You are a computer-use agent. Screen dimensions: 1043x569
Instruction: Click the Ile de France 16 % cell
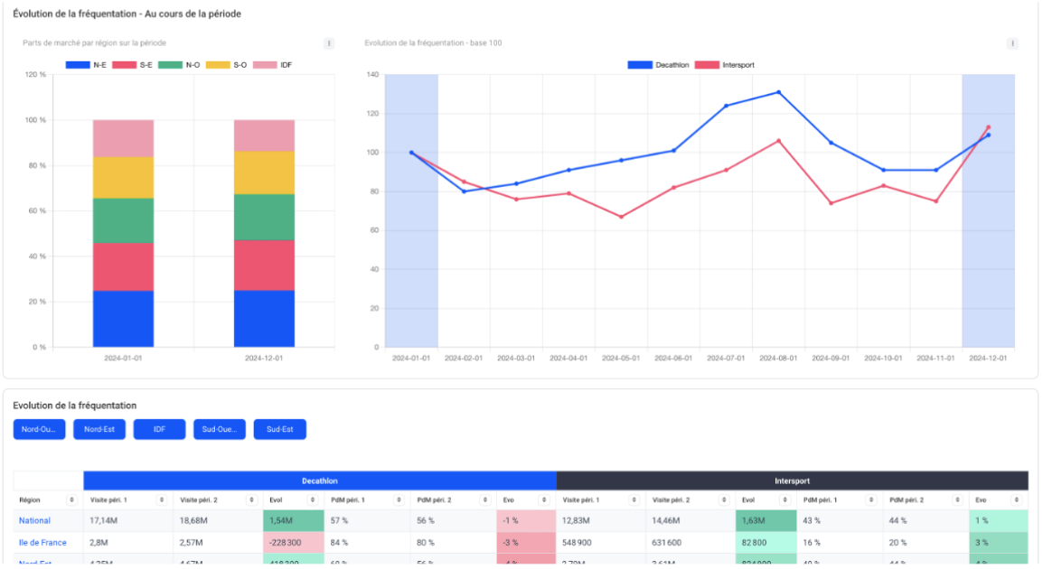click(840, 543)
